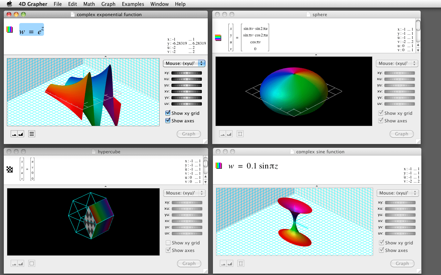The image size is (441, 275).
Task: Click document icon in complex sine title bar
Action: coord(293,152)
